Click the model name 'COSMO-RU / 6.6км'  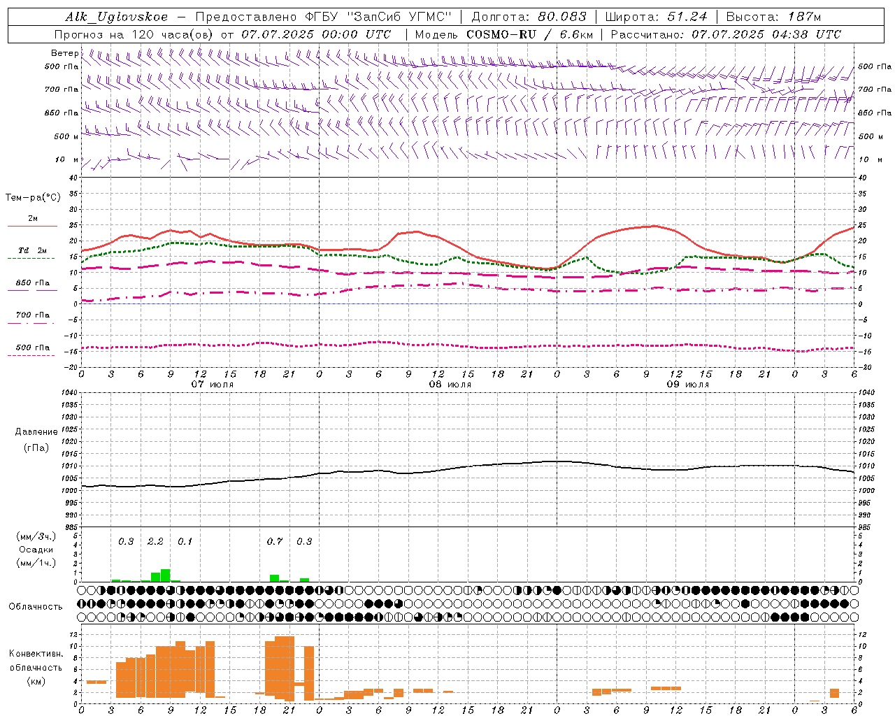coord(530,34)
